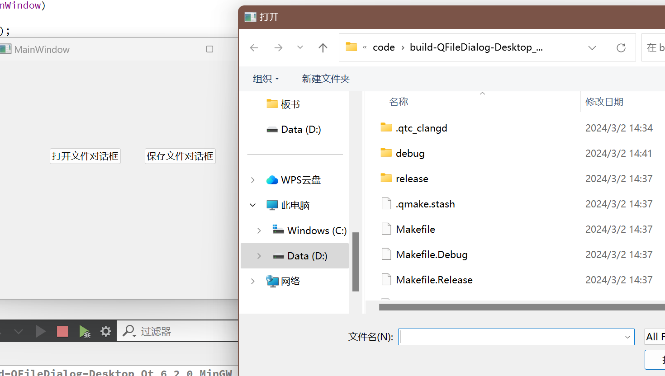Screen dimensions: 665x376
Task: Select highlighted Data (D:) under 此电脑
Action: click(x=295, y=256)
